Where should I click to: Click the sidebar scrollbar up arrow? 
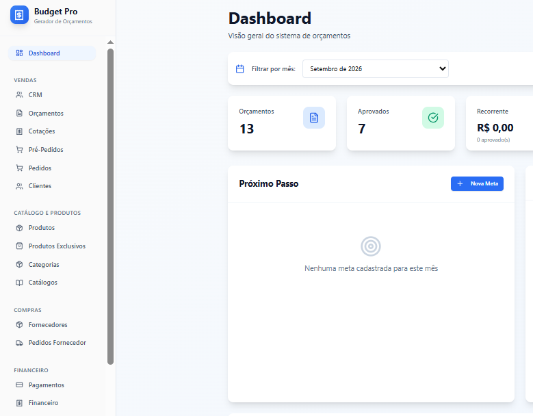[110, 42]
